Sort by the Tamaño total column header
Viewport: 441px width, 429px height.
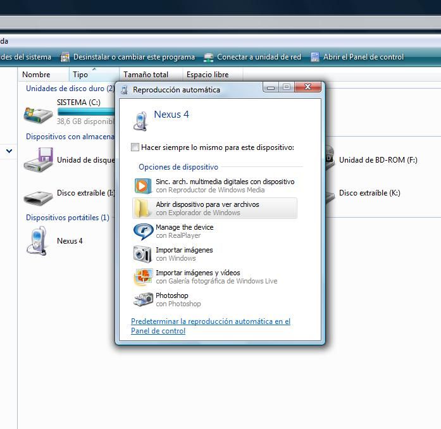point(151,75)
